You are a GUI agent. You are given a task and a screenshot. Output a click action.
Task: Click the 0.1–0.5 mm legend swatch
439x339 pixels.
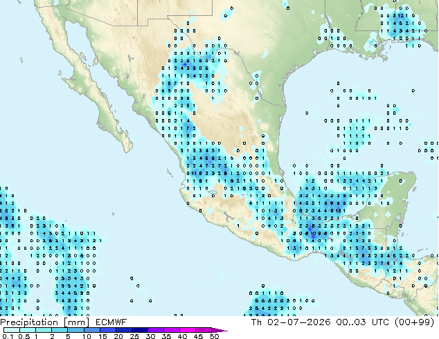(x=12, y=330)
